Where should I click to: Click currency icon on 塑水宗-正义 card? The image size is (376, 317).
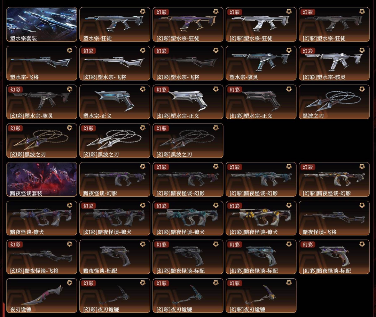point(143,89)
